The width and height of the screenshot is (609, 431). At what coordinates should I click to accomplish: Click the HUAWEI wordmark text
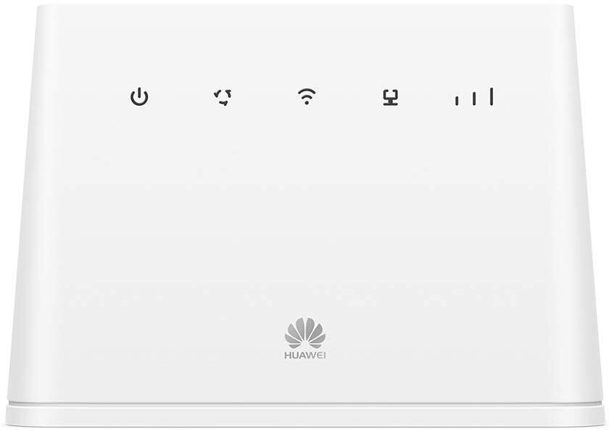pos(305,356)
